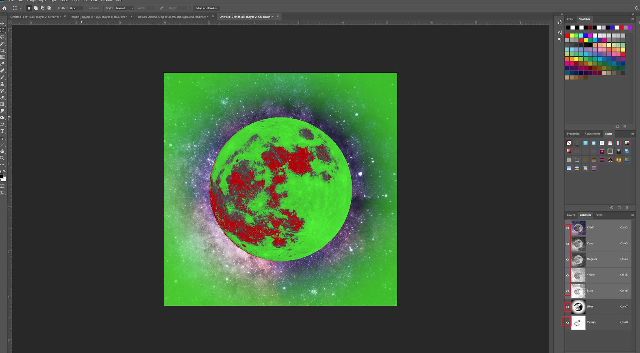Click the Select and Mask button
Image resolution: width=640 pixels, height=353 pixels.
click(206, 8)
